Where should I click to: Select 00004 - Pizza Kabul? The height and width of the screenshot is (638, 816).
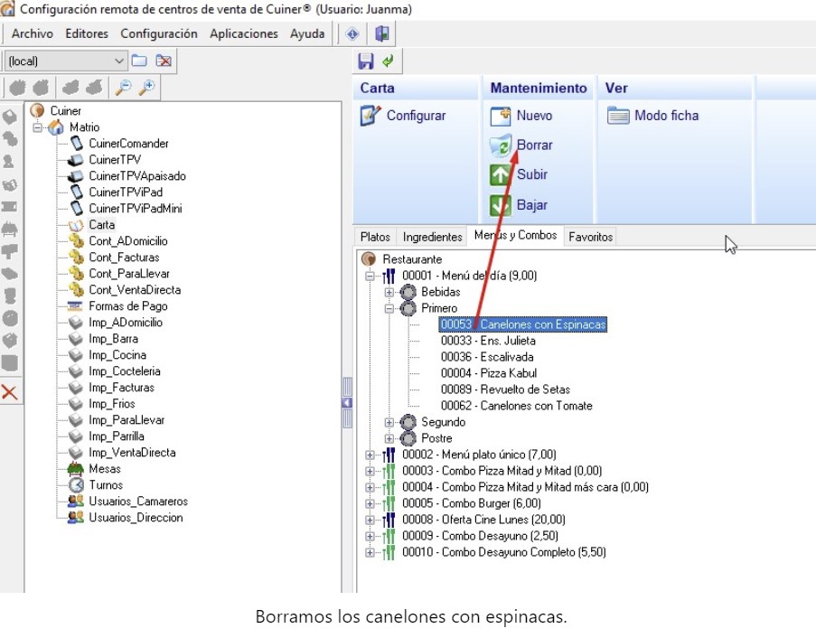pyautogui.click(x=489, y=373)
